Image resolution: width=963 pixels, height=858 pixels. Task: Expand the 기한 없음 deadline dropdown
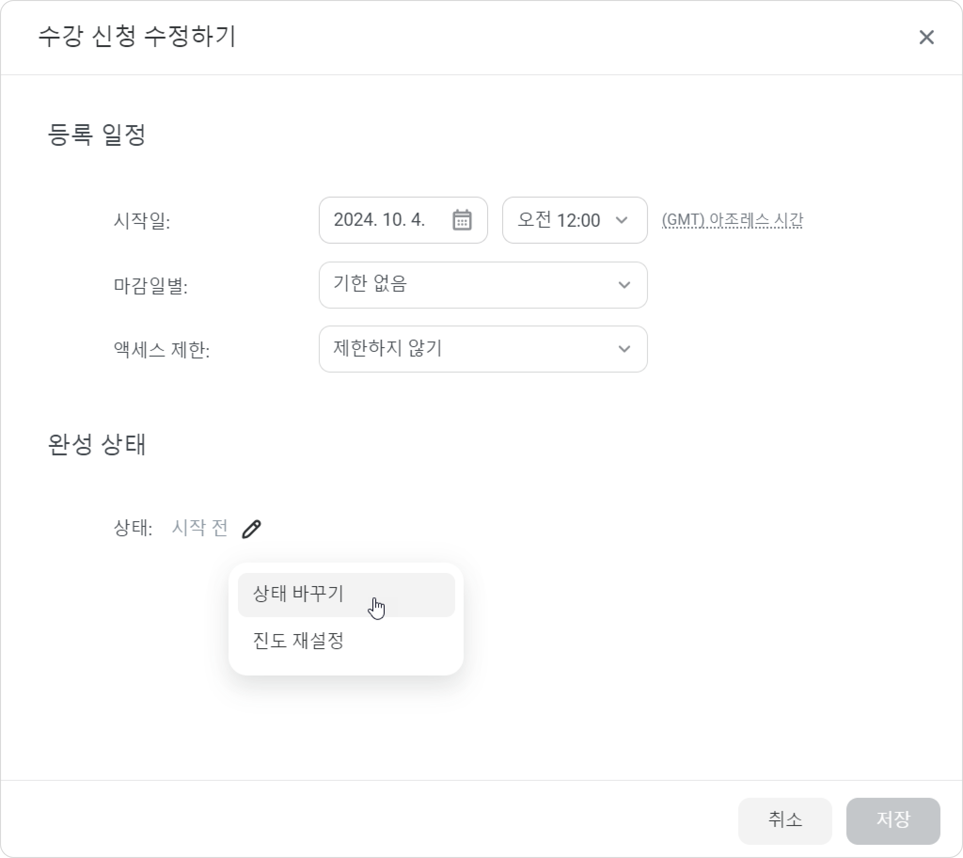coord(483,285)
